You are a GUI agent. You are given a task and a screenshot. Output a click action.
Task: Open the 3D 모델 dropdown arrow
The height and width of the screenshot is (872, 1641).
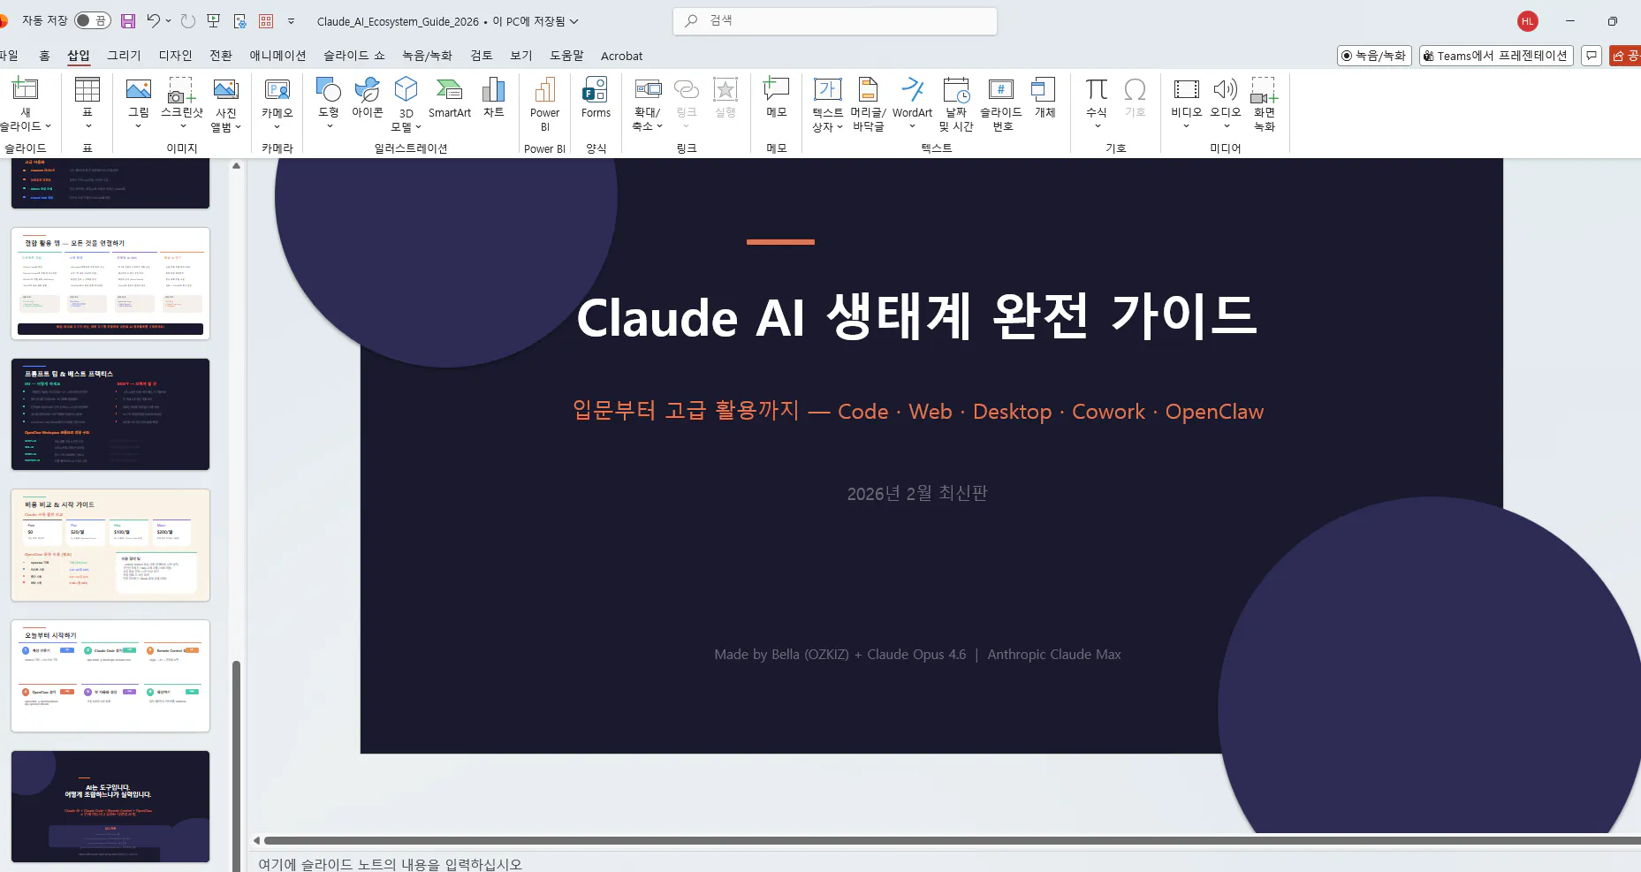click(x=418, y=127)
